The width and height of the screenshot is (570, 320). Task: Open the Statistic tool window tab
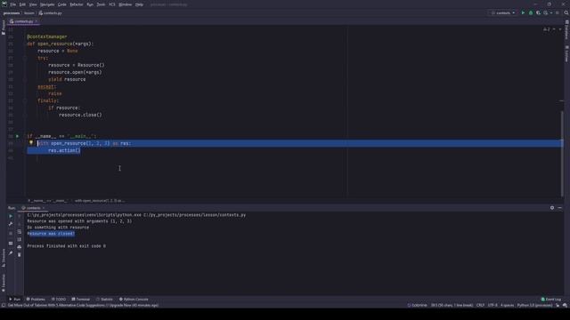[x=104, y=300]
